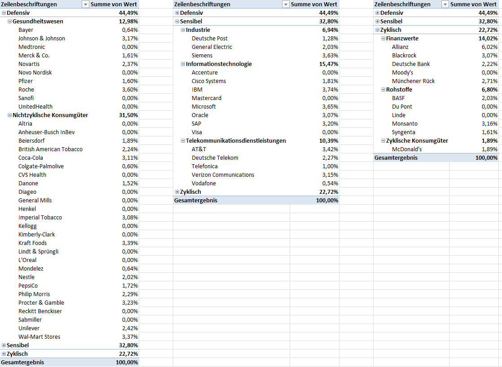Screen dimensions: 502x367
Task: Expand Zyklisch at the bottom of the first table
Action: pos(4,354)
